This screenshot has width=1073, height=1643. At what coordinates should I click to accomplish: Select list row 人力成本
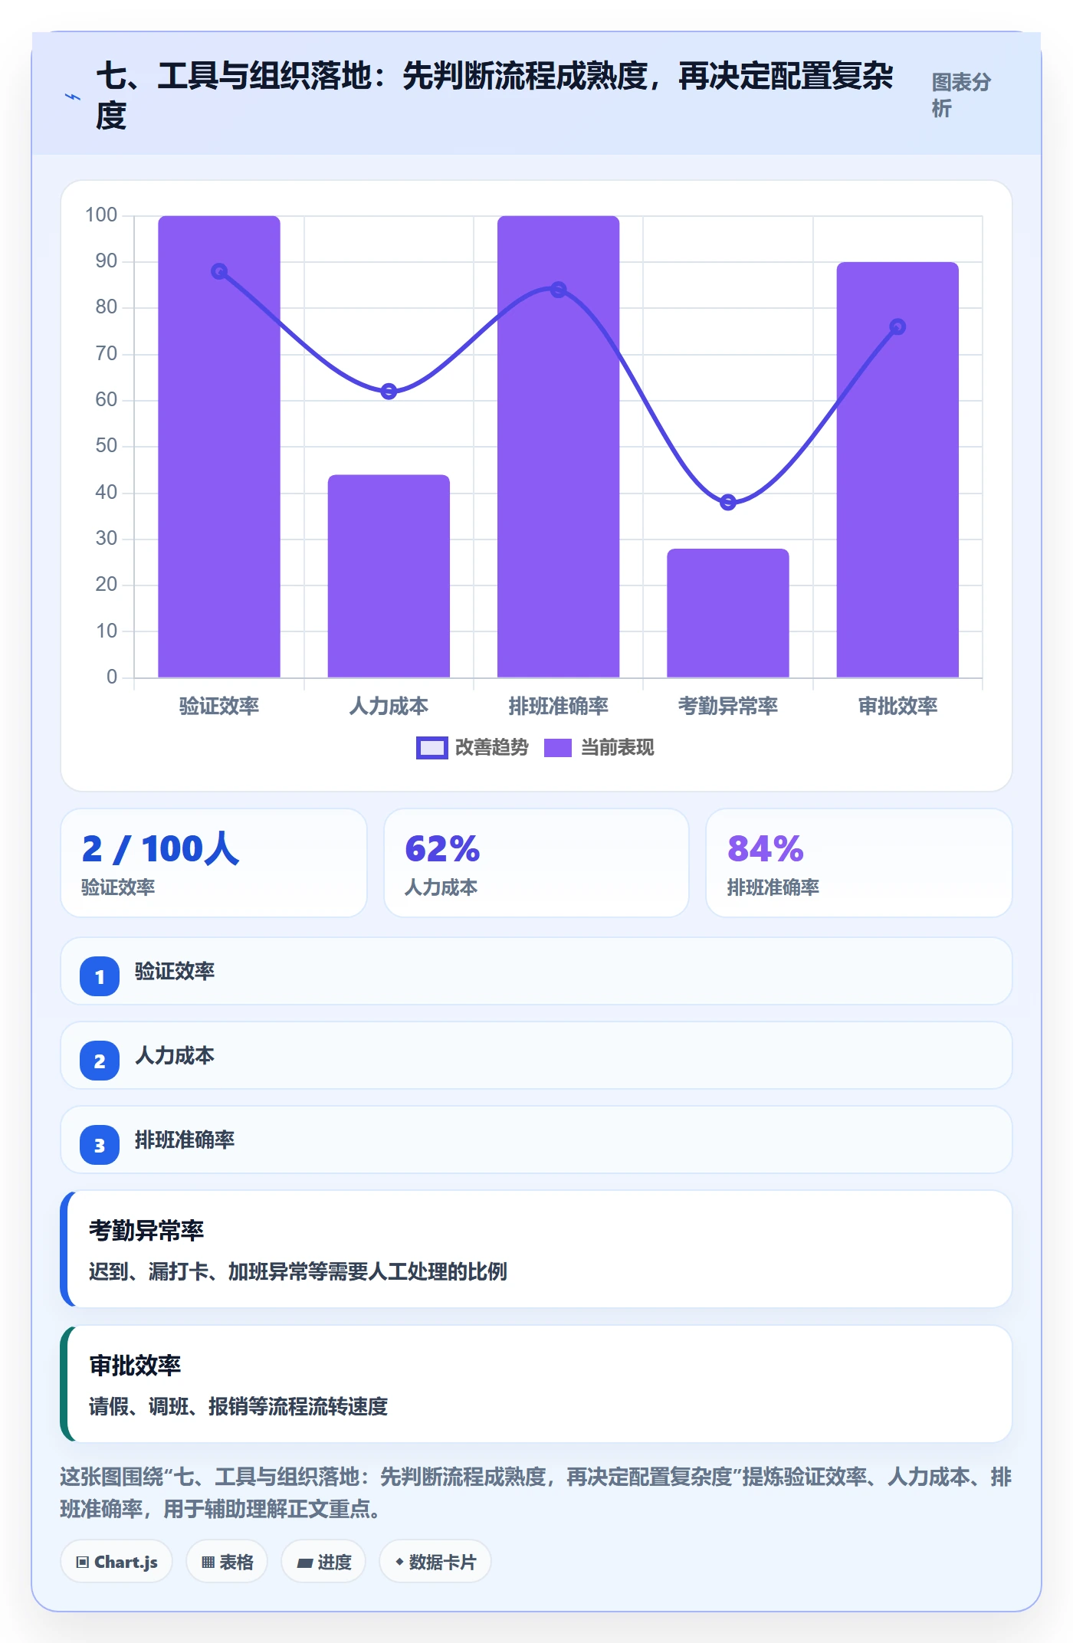click(536, 1055)
